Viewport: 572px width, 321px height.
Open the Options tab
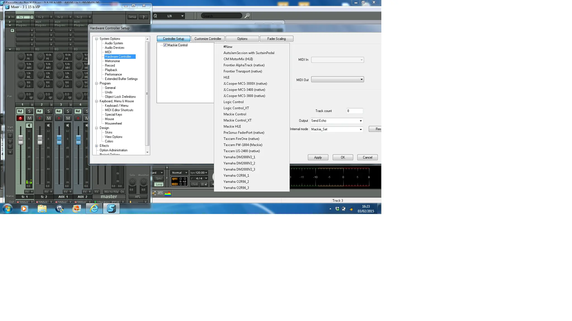coord(242,39)
